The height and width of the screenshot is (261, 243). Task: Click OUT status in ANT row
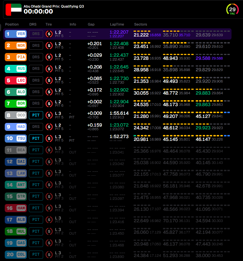[x=73, y=187]
